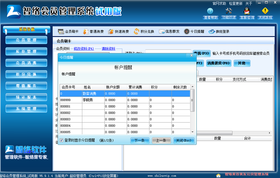Viewport: 280px width, 178px height.
Task: Click 智络美容美发会员管理系统 link
Action: pyautogui.click(x=247, y=174)
